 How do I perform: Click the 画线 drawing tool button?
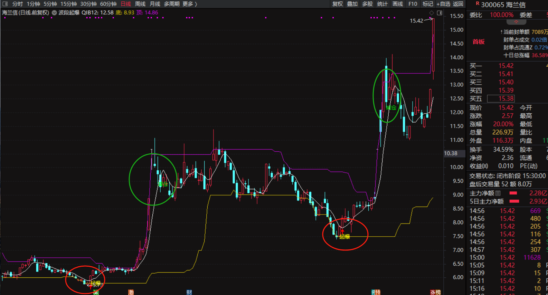click(398, 4)
